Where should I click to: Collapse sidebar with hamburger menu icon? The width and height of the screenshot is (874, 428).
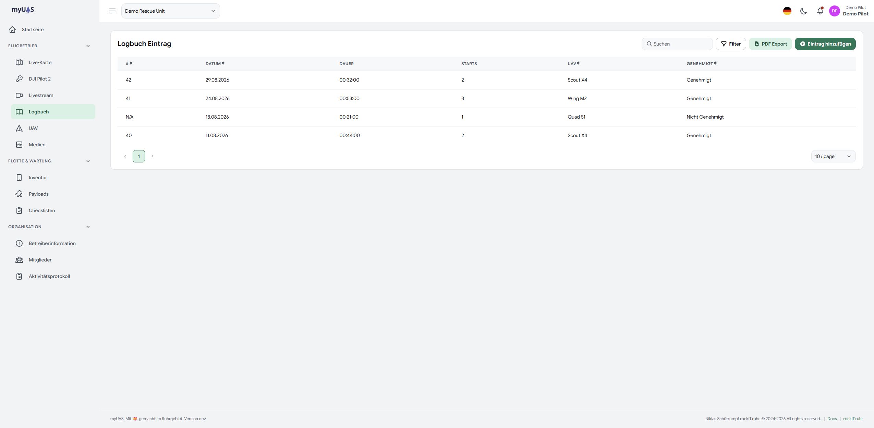tap(112, 11)
